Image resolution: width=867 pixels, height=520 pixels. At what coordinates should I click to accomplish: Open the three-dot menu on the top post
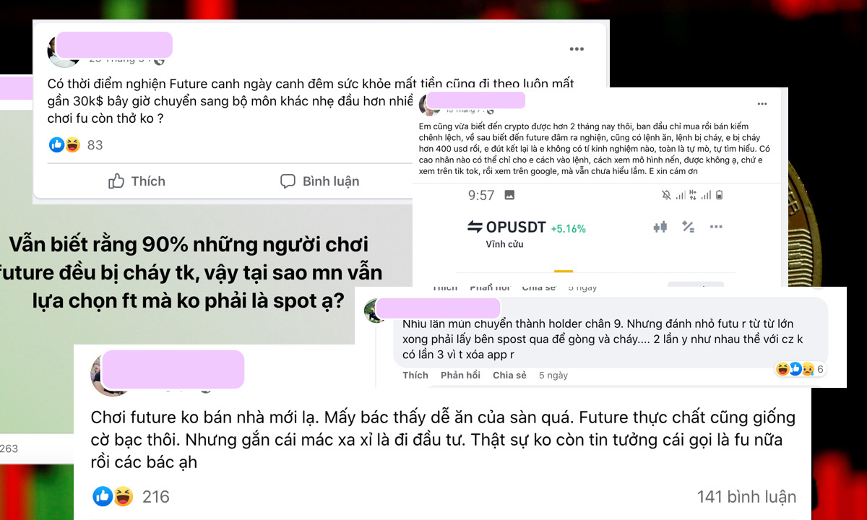click(576, 49)
